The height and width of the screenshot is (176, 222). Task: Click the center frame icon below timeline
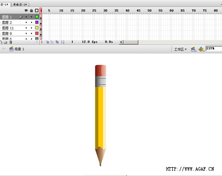coord(42,42)
